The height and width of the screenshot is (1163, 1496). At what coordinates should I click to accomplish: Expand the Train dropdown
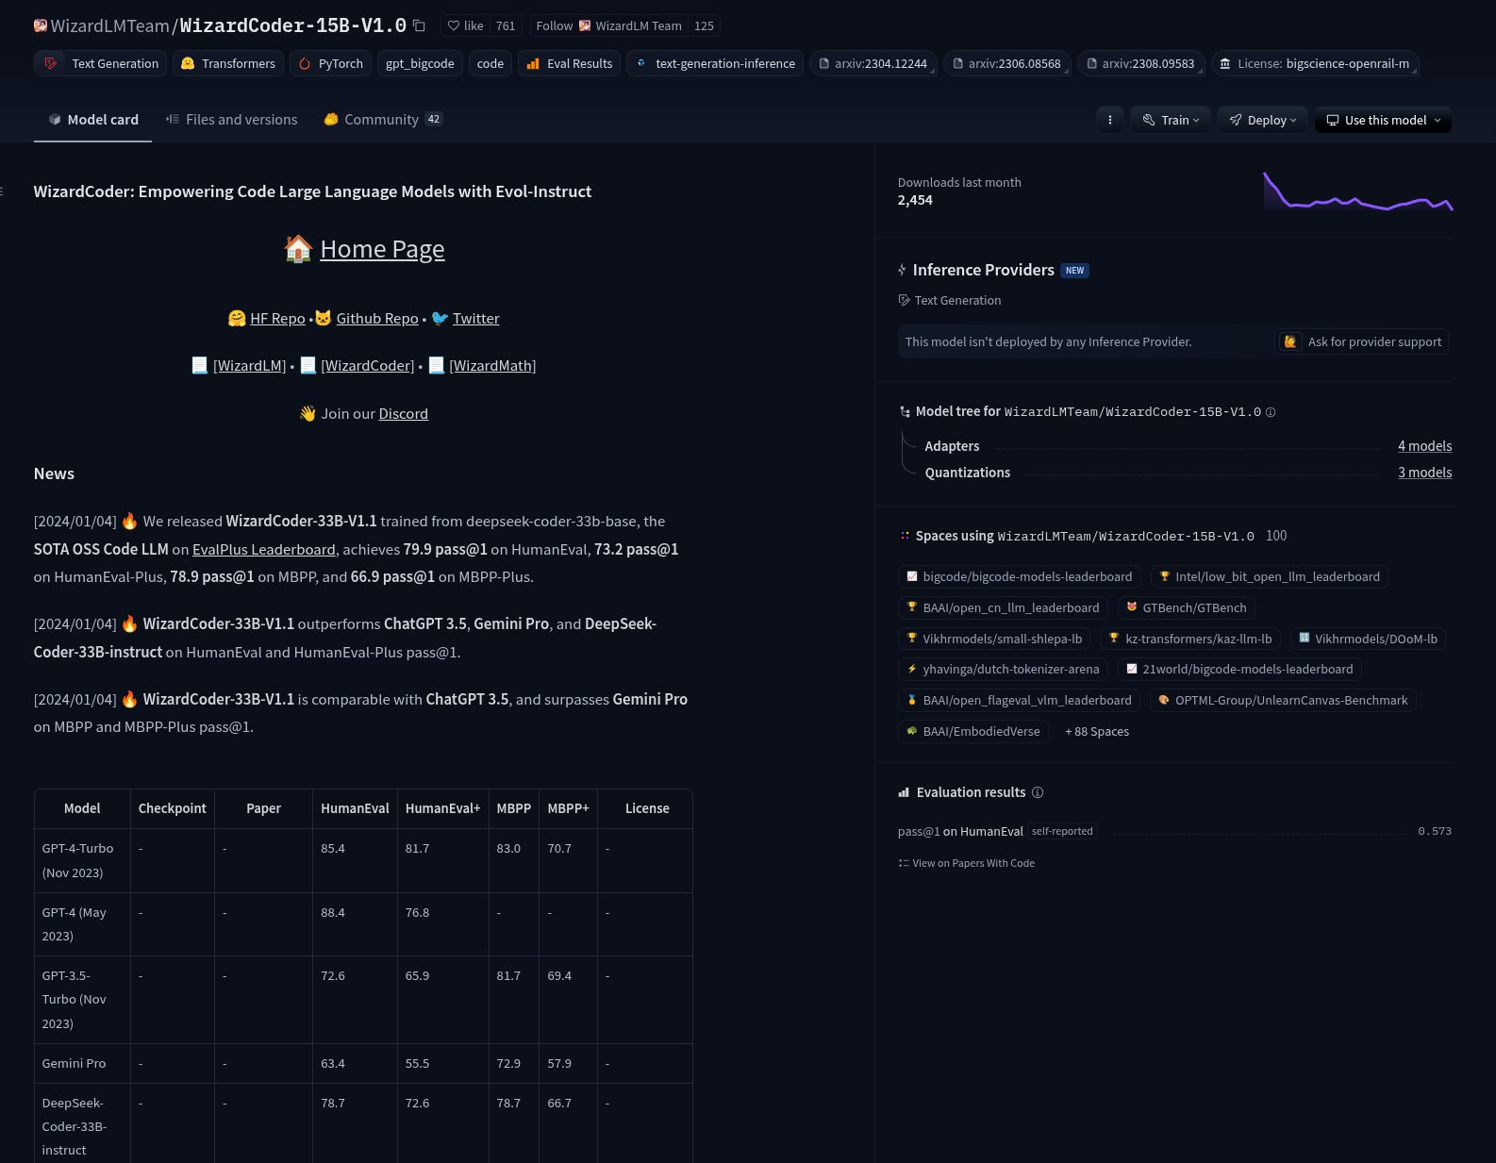pos(1171,120)
